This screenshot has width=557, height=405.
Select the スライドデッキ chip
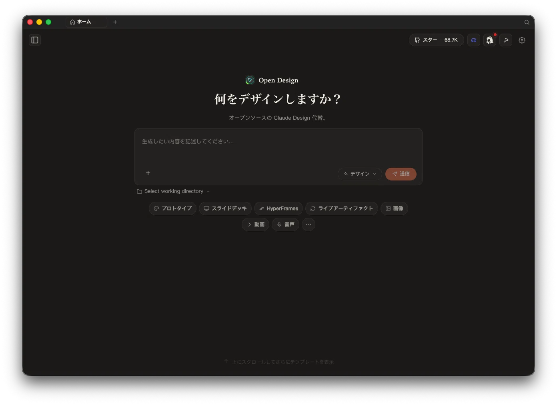click(x=225, y=209)
